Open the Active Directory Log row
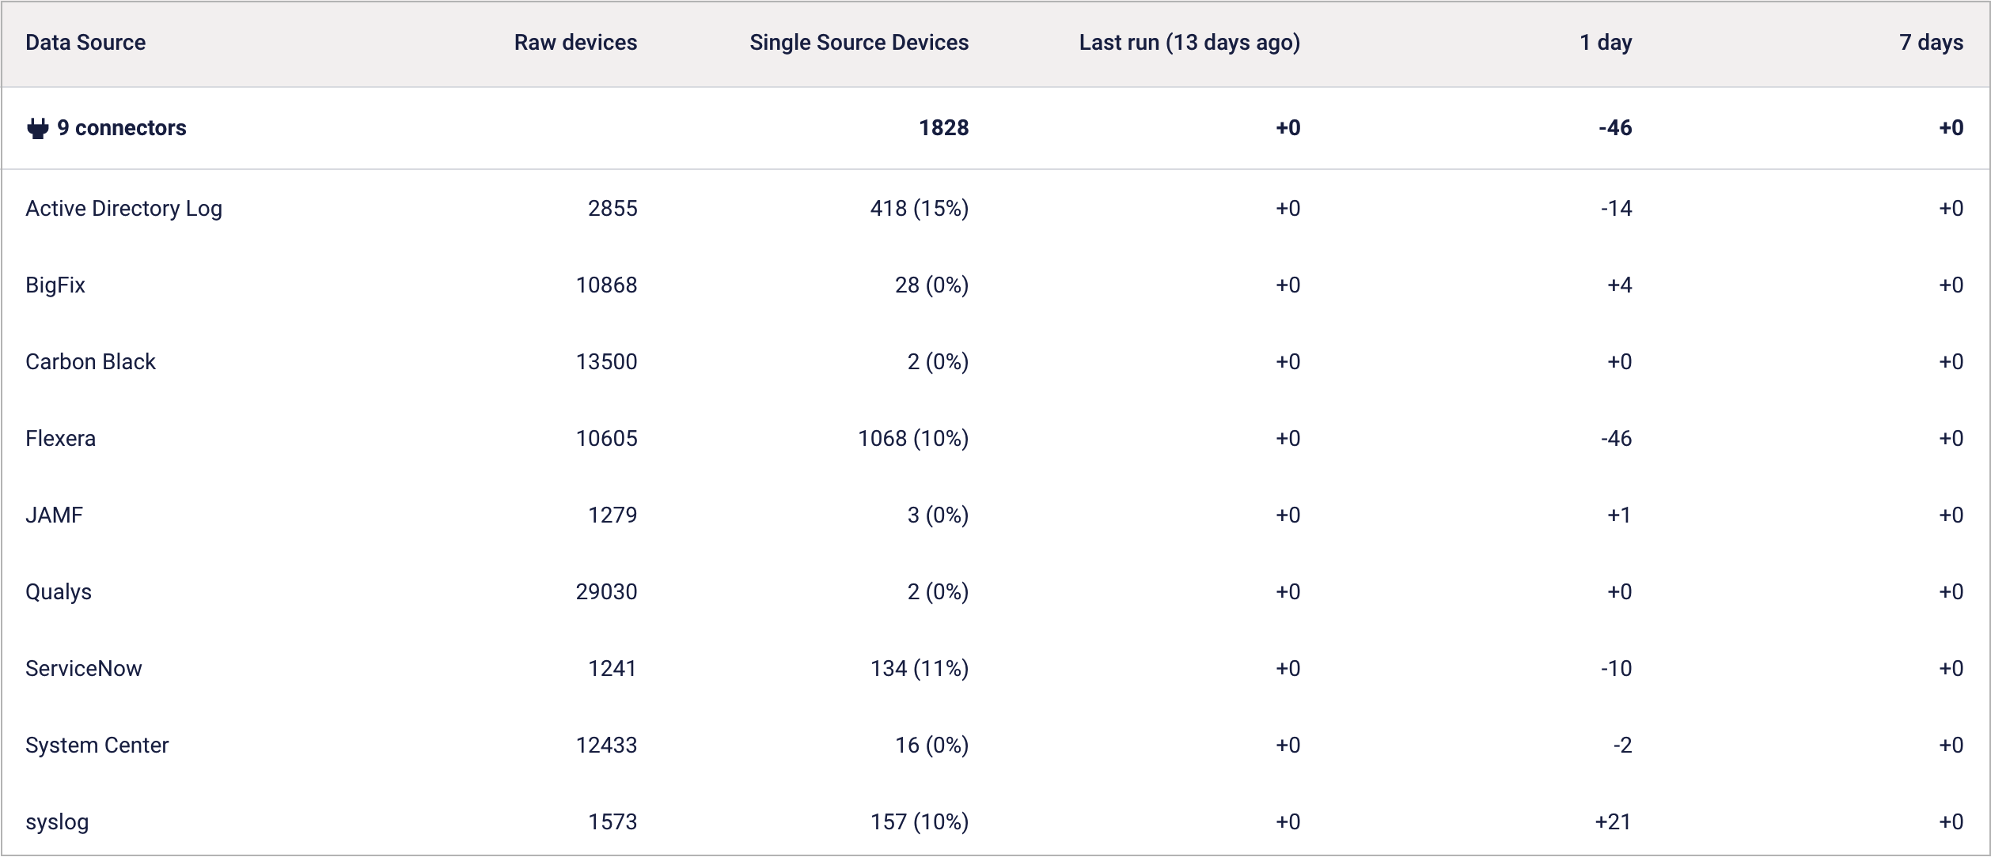The height and width of the screenshot is (857, 1991). coord(995,209)
